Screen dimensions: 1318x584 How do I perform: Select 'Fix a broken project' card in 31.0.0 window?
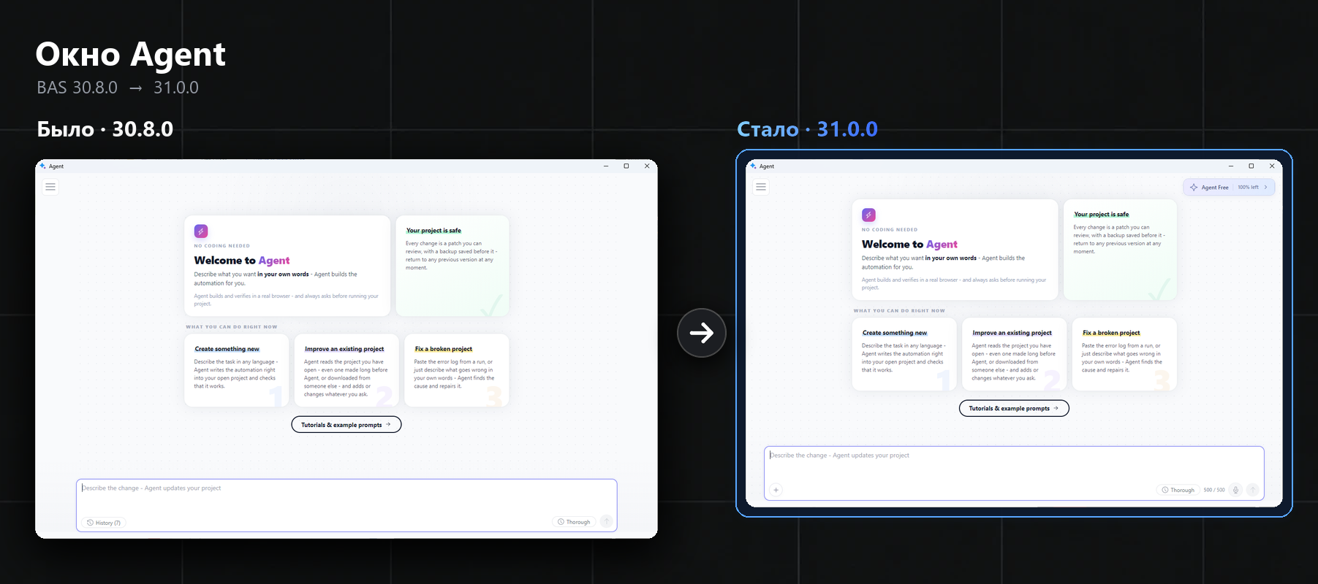tap(1124, 354)
